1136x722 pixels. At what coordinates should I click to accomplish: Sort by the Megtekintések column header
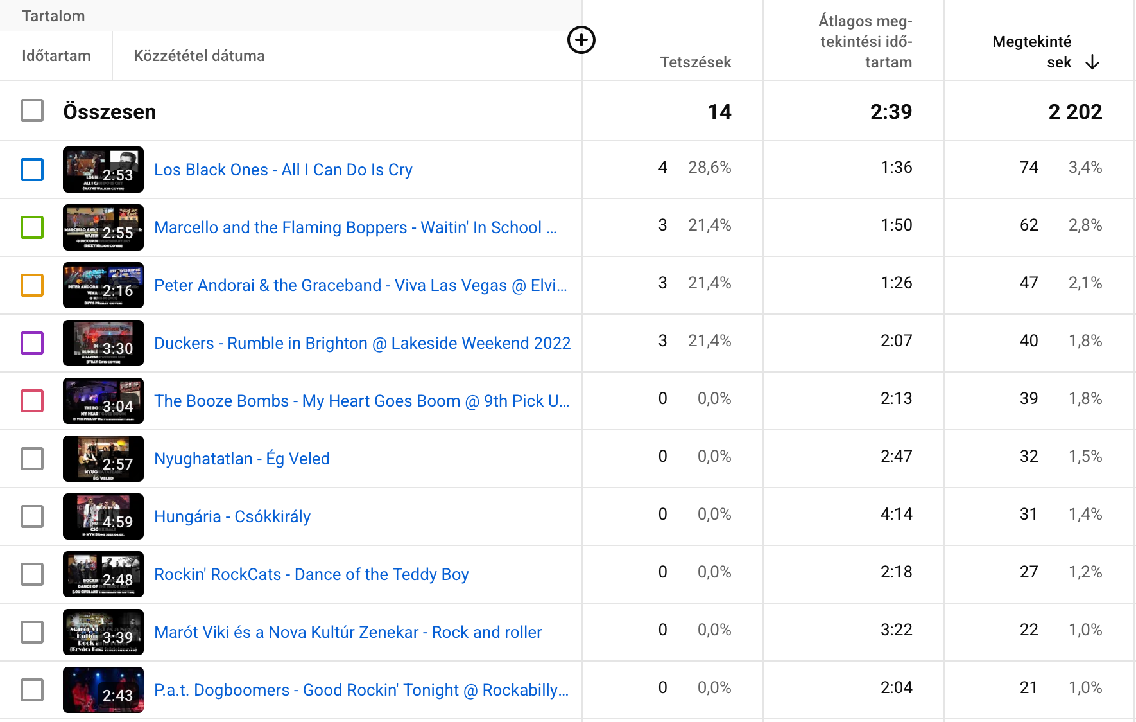pos(1031,51)
